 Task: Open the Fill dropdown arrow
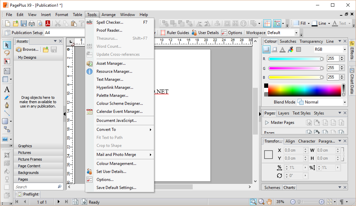click(309, 23)
